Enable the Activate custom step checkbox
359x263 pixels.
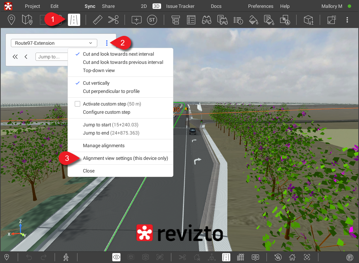[x=77, y=104]
